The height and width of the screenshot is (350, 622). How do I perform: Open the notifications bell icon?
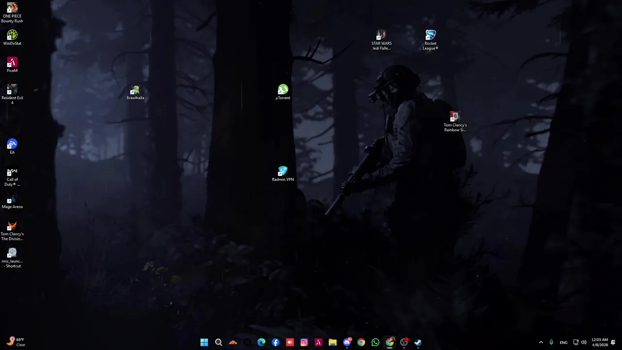[x=613, y=342]
